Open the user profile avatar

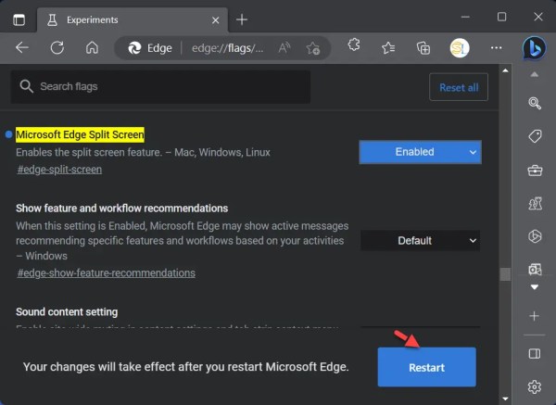[x=460, y=48]
